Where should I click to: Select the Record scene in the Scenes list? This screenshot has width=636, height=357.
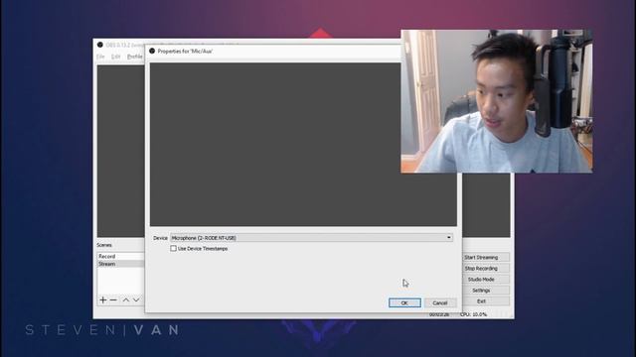click(121, 256)
